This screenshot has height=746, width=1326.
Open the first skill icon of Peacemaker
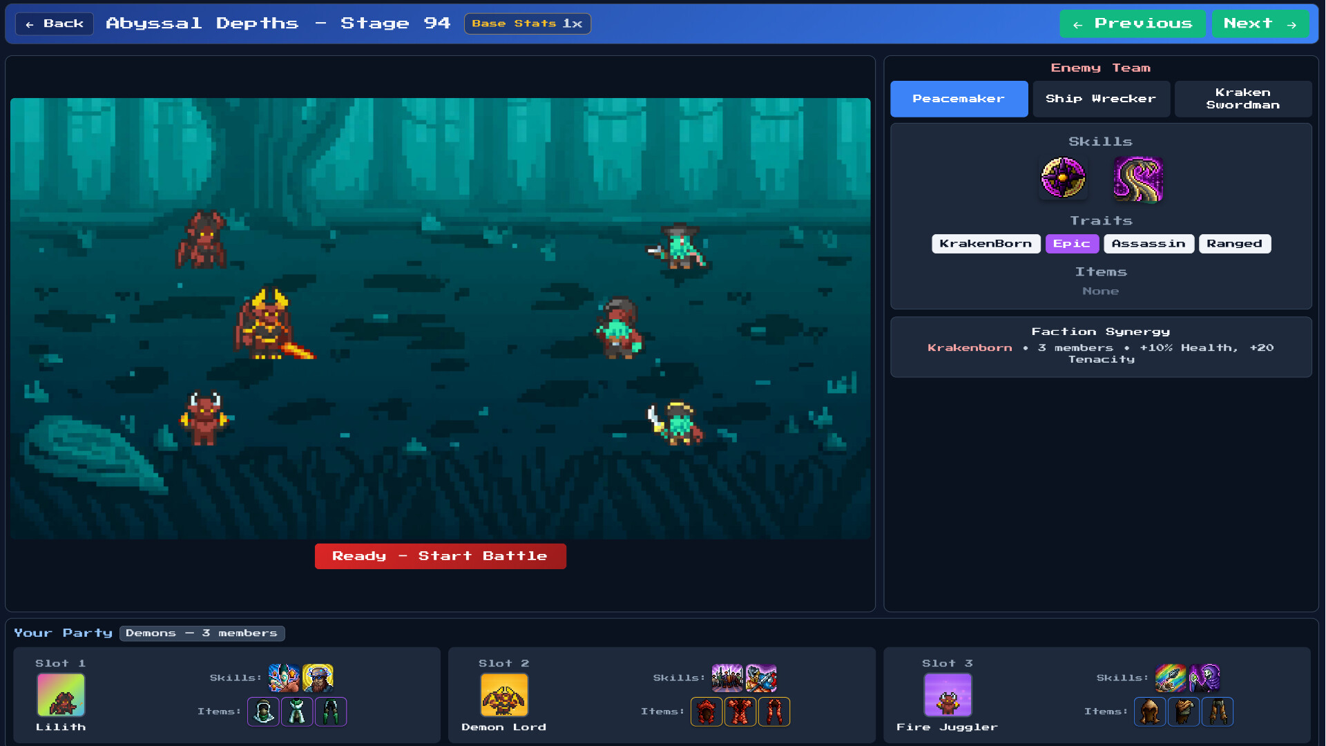[1064, 178]
